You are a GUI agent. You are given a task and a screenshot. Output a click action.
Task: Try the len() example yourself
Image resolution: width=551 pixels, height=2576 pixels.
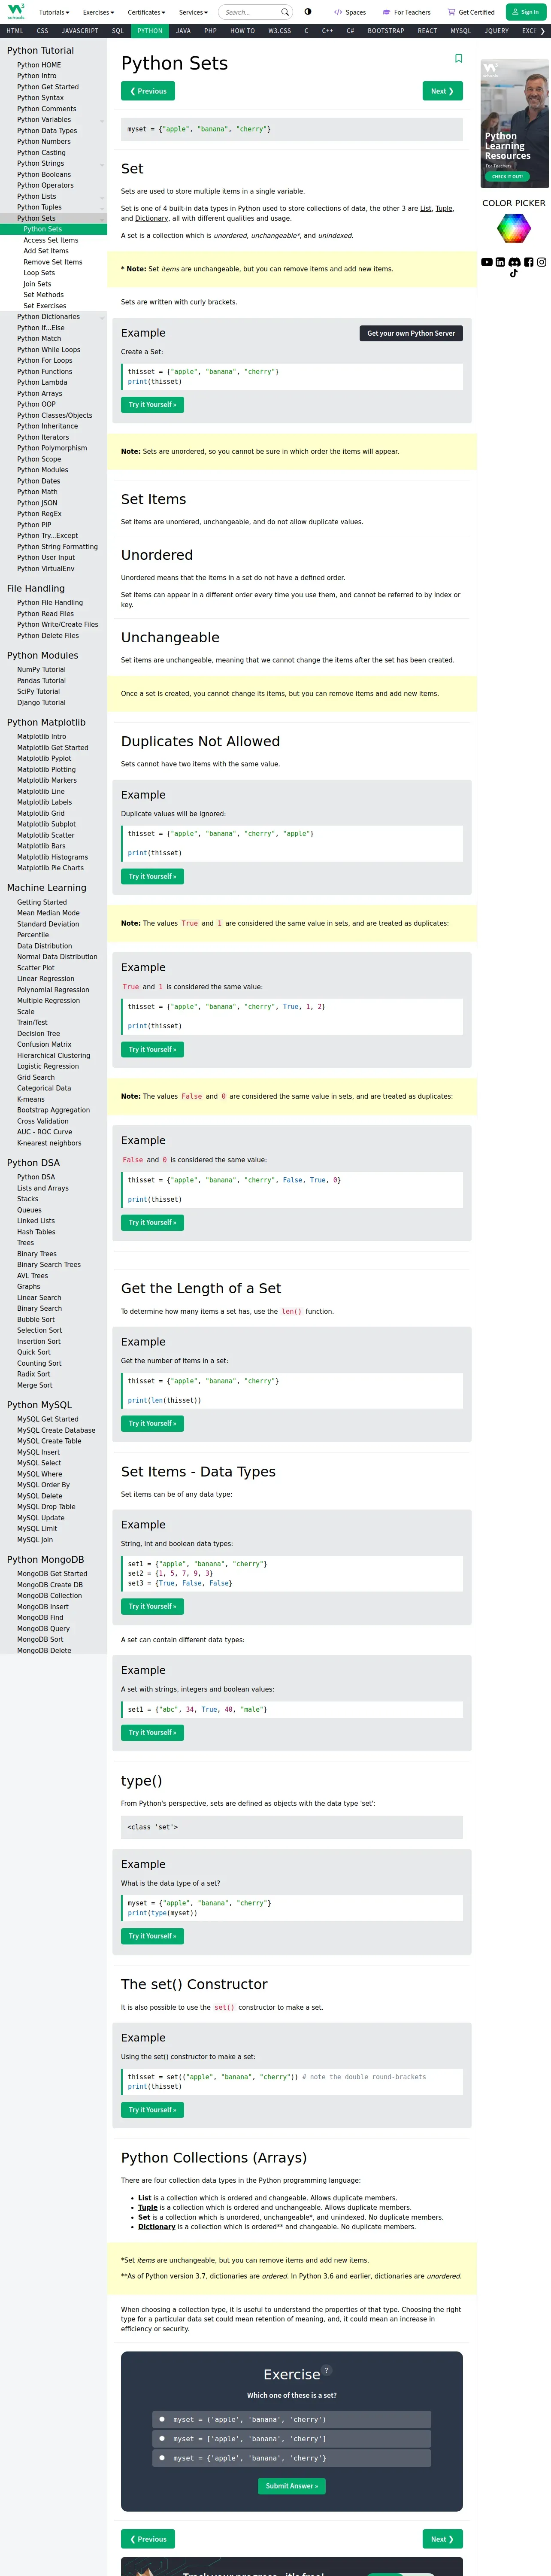coord(152,1423)
